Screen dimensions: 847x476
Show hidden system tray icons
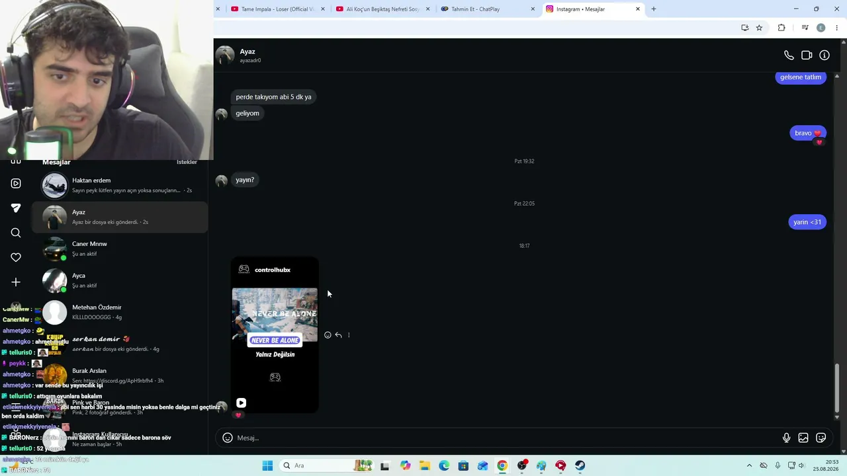[749, 465]
